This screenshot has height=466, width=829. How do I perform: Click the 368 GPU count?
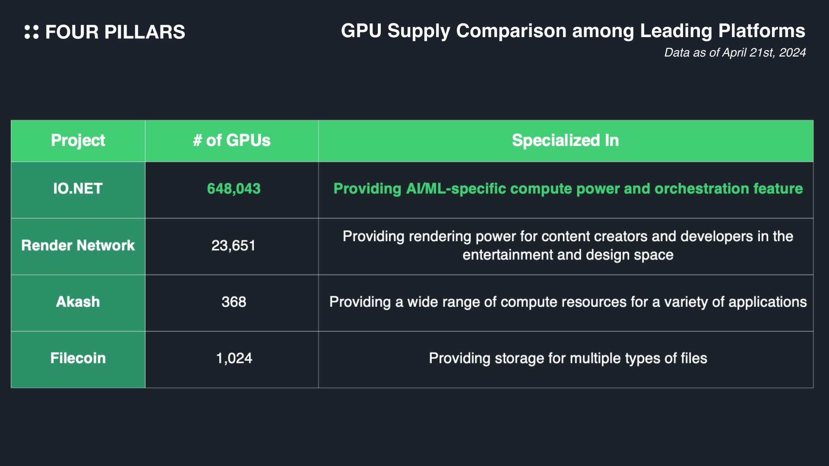[x=234, y=302]
